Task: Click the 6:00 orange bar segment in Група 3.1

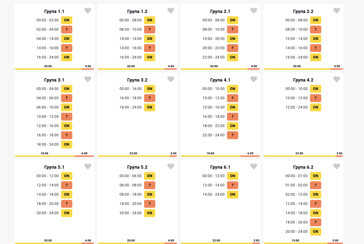Action: tap(84, 156)
